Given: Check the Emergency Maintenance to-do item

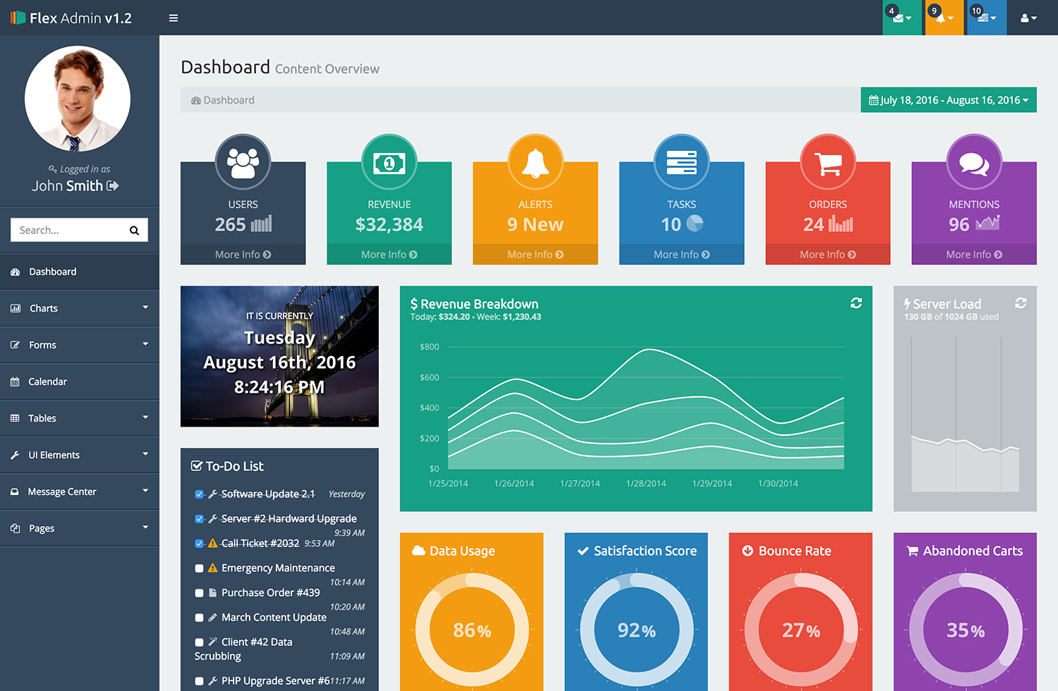Looking at the screenshot, I should (x=199, y=568).
